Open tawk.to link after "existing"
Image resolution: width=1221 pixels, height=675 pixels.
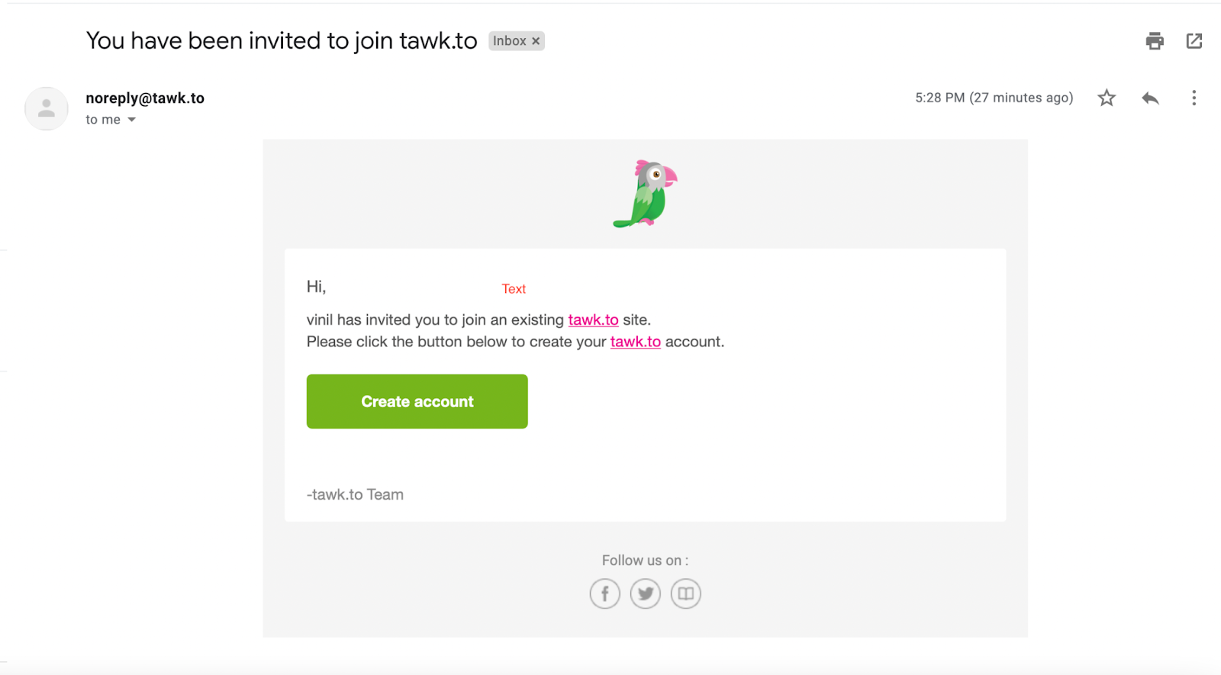click(x=593, y=320)
